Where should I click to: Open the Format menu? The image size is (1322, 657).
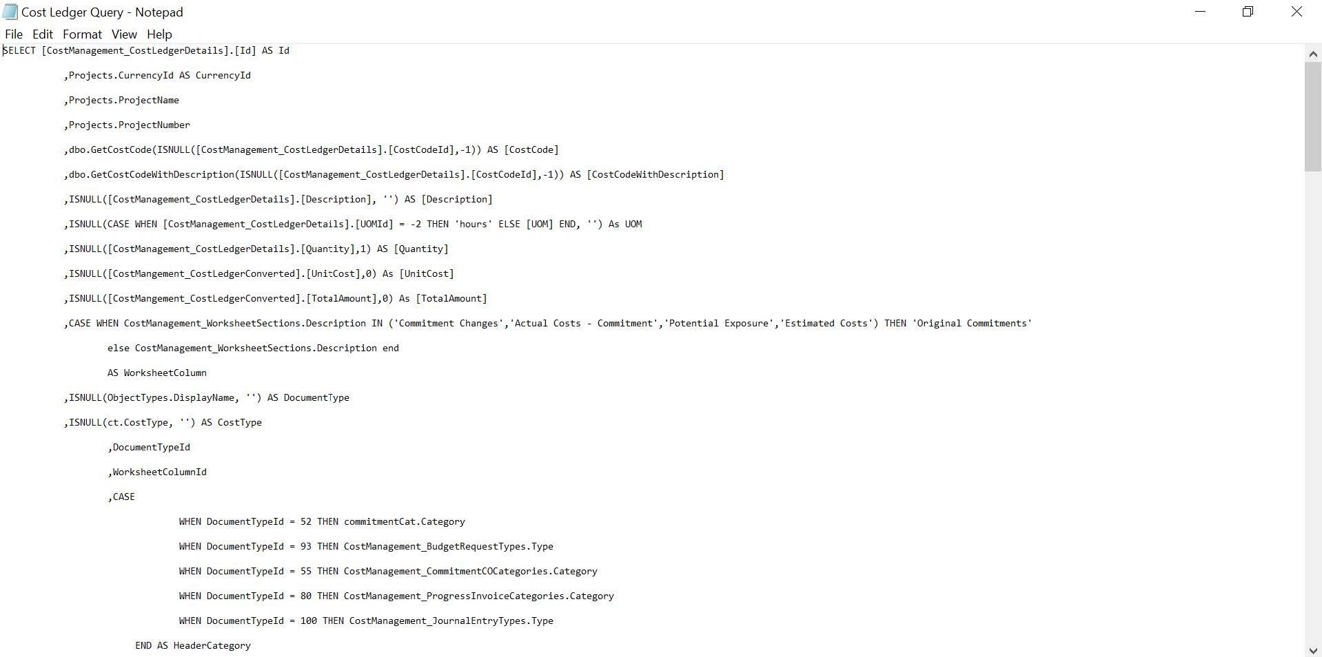[x=82, y=34]
